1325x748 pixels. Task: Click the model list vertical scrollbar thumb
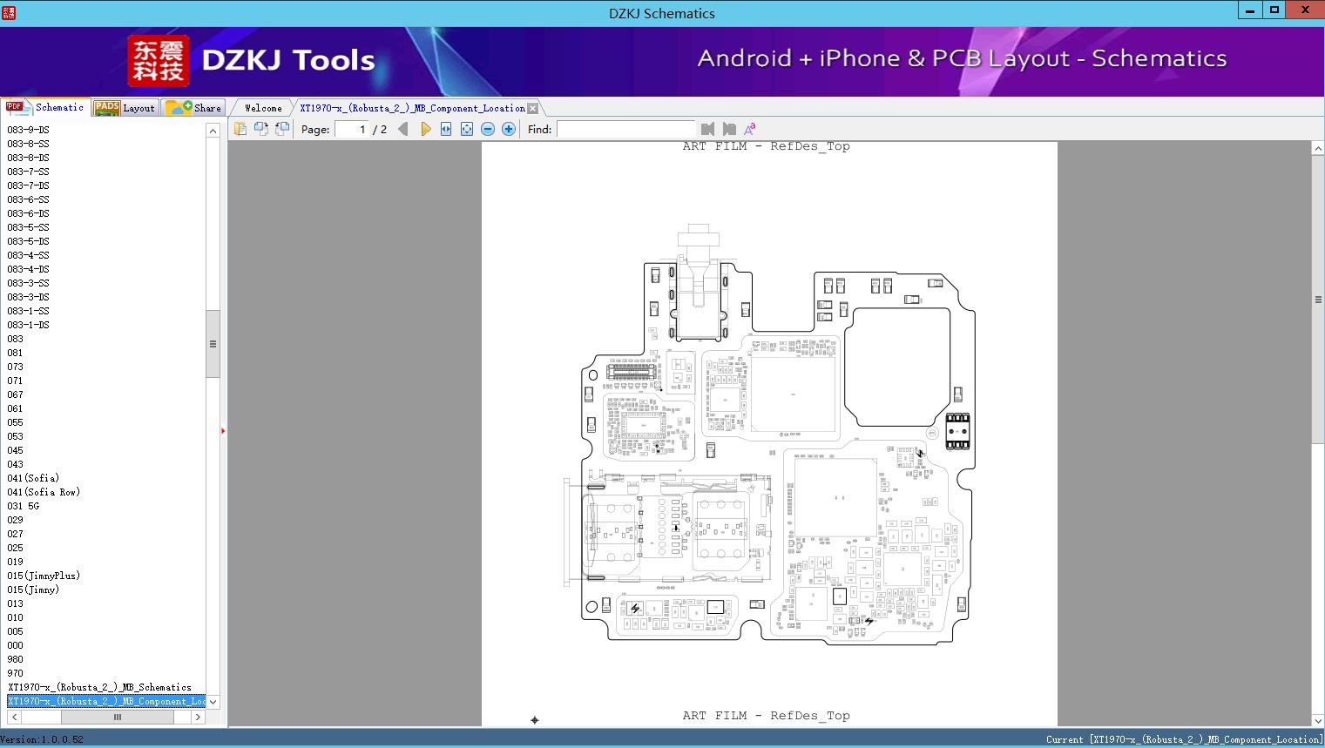(x=213, y=344)
